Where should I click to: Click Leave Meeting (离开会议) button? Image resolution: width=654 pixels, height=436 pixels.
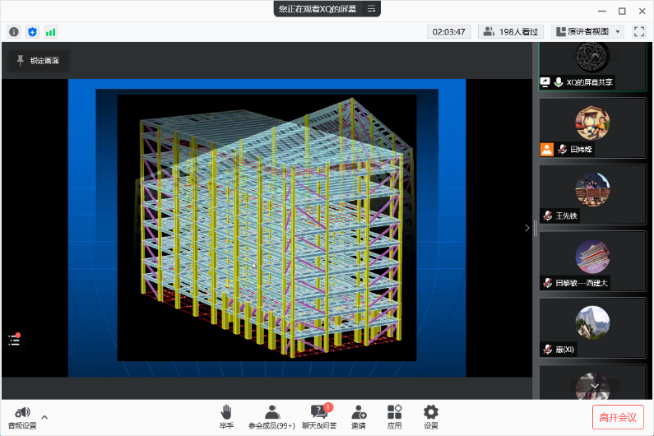coord(618,417)
